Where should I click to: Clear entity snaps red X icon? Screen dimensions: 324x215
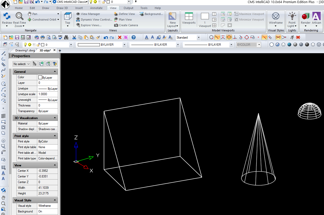point(298,38)
